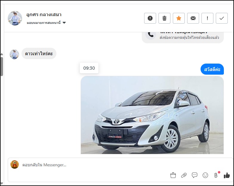Click the phone call prompt icon
The image size is (234, 186).
coord(150,35)
